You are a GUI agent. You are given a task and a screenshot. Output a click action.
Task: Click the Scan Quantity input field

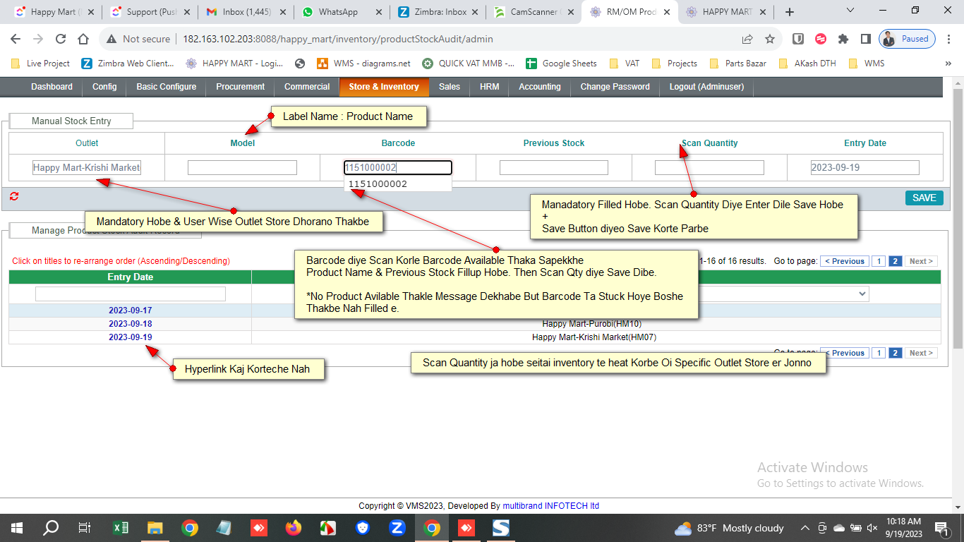tap(709, 168)
